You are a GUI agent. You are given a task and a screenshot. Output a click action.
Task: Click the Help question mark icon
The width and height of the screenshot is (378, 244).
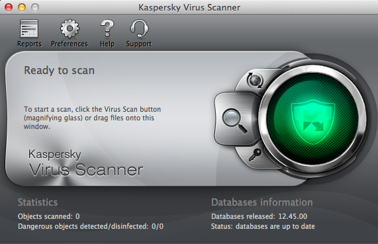click(107, 33)
